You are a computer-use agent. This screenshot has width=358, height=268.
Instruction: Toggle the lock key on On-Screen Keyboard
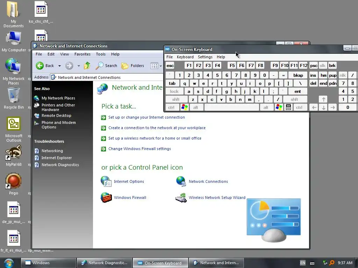click(x=174, y=91)
